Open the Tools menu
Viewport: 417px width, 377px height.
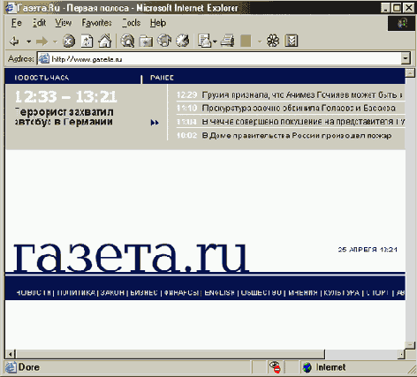[x=132, y=23]
